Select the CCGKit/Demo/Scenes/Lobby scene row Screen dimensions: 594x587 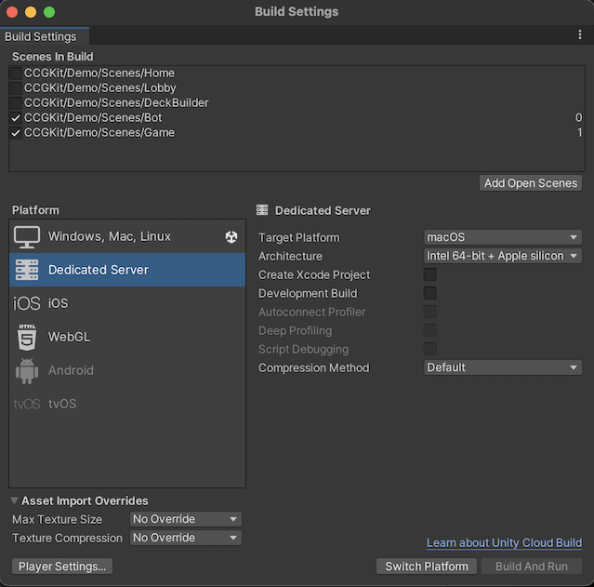pos(297,88)
